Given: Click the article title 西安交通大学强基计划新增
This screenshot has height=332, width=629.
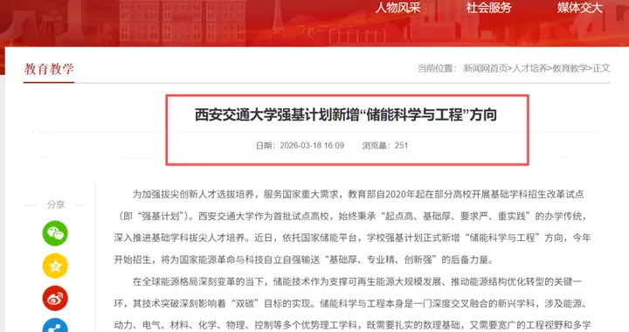Looking at the screenshot, I should pos(346,114).
